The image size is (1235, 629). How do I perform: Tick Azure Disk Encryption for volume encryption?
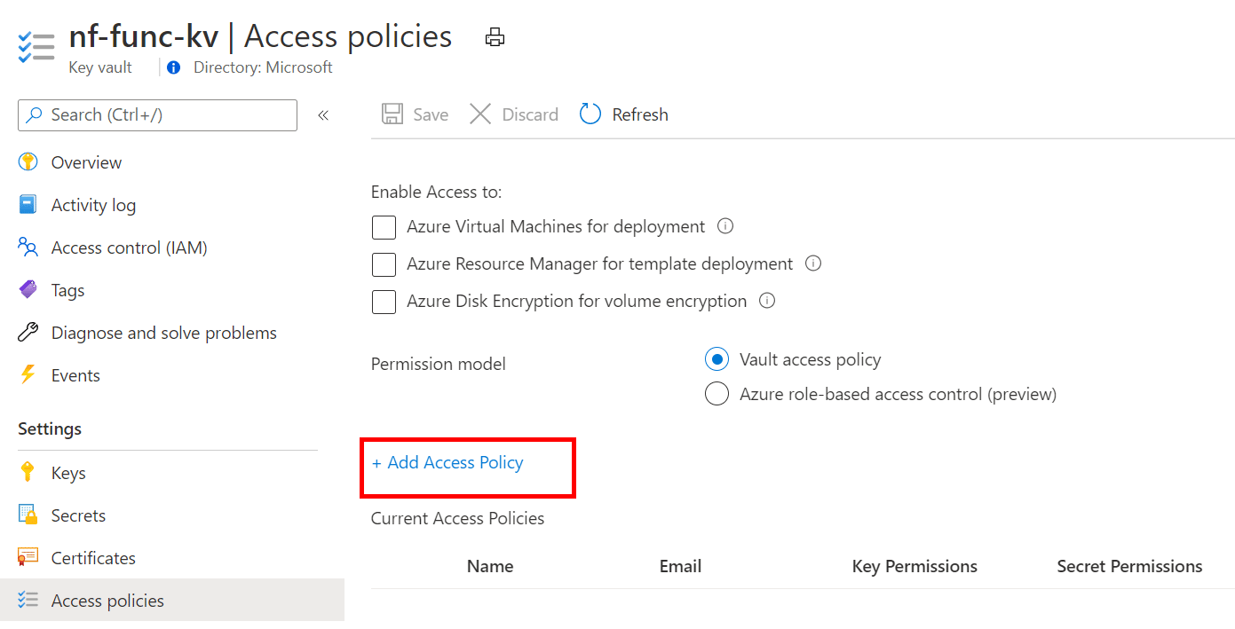click(x=384, y=302)
